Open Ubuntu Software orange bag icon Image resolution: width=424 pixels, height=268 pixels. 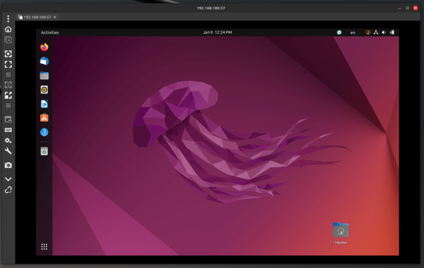44,118
